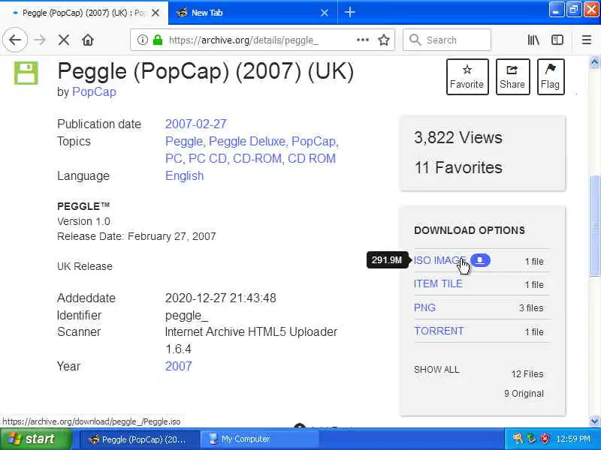The height and width of the screenshot is (450, 601).
Task: Switch to Peggle taskbar window button
Action: (140, 439)
